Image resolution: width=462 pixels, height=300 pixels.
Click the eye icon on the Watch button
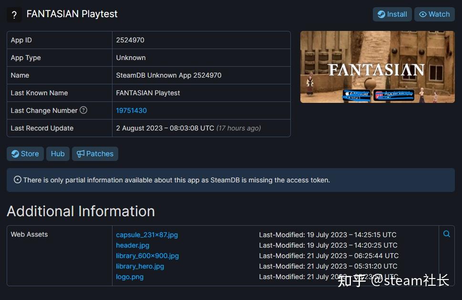tap(424, 14)
